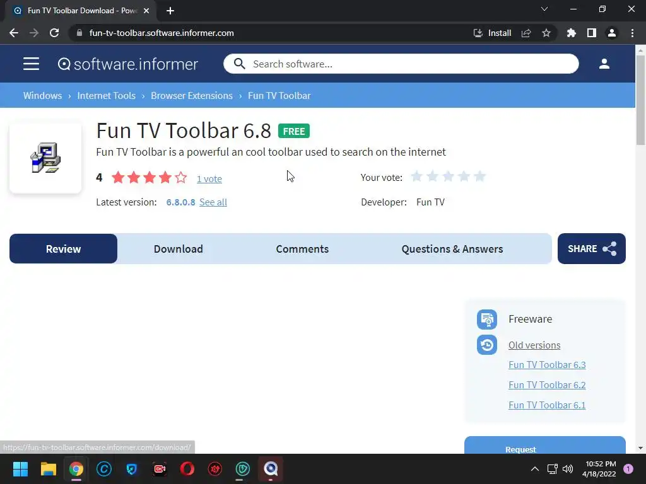Go to Browser Extensions breadcrumb
Screen dimensions: 646x484
(192, 96)
